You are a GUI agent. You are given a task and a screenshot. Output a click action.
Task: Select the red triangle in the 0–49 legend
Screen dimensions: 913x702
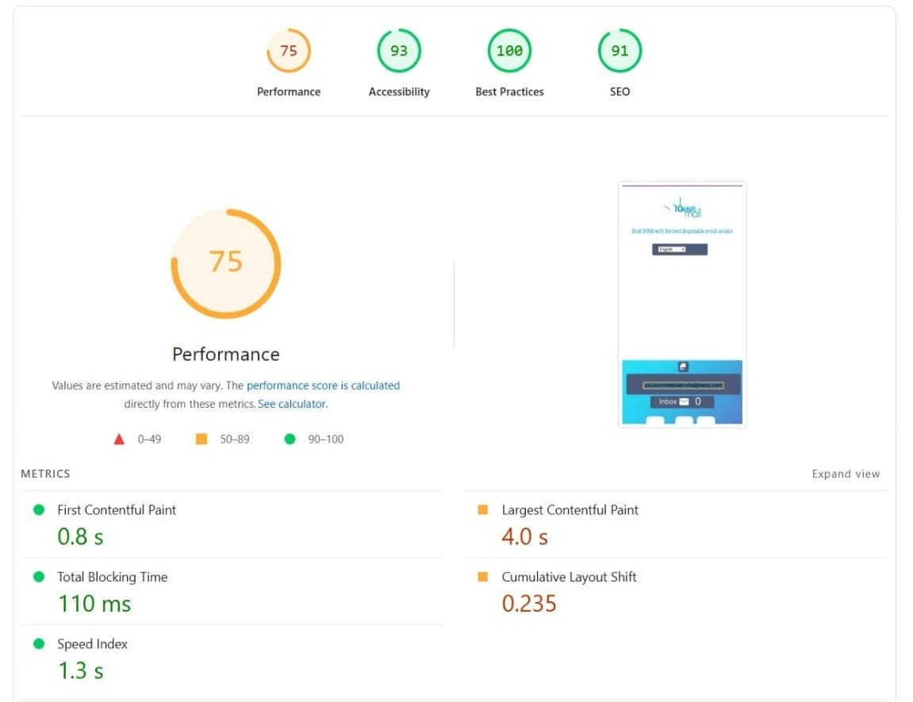tap(118, 438)
